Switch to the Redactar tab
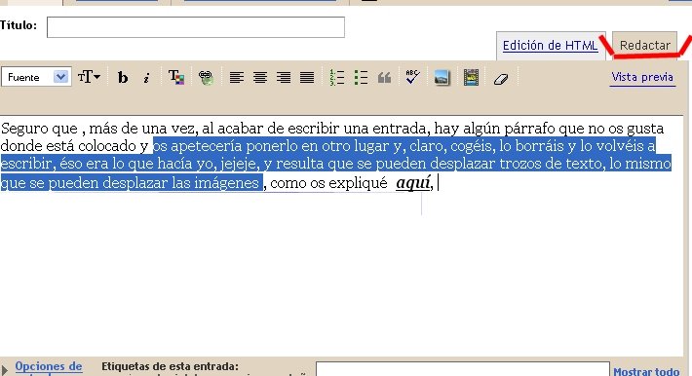This screenshot has height=376, width=692. 645,45
